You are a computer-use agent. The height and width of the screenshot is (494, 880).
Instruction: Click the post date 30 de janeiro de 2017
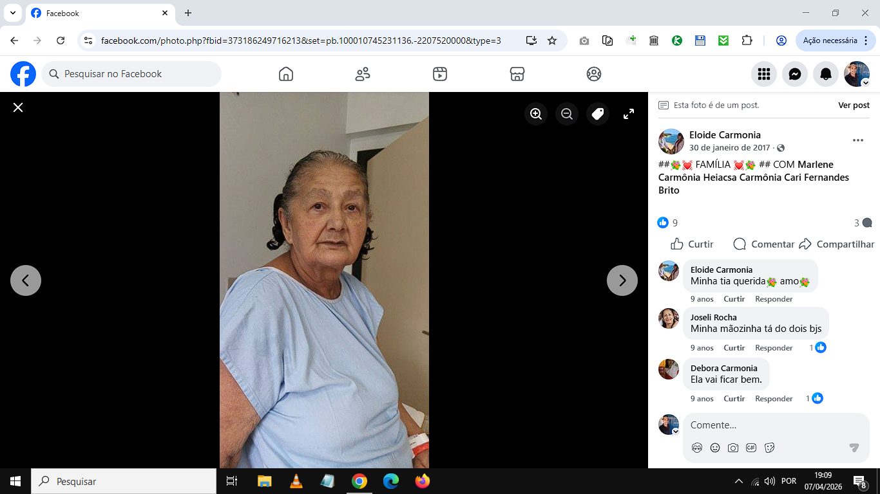729,148
